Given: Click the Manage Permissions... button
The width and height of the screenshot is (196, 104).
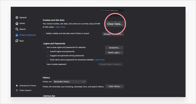Looking at the screenshot, I should [x=113, y=34].
